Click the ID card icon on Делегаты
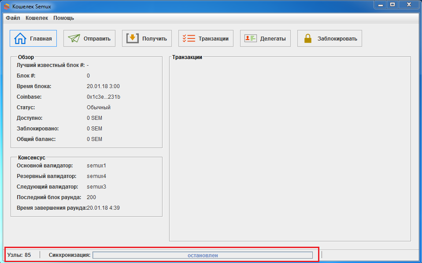Screen dimensions: 422x263 (250, 38)
